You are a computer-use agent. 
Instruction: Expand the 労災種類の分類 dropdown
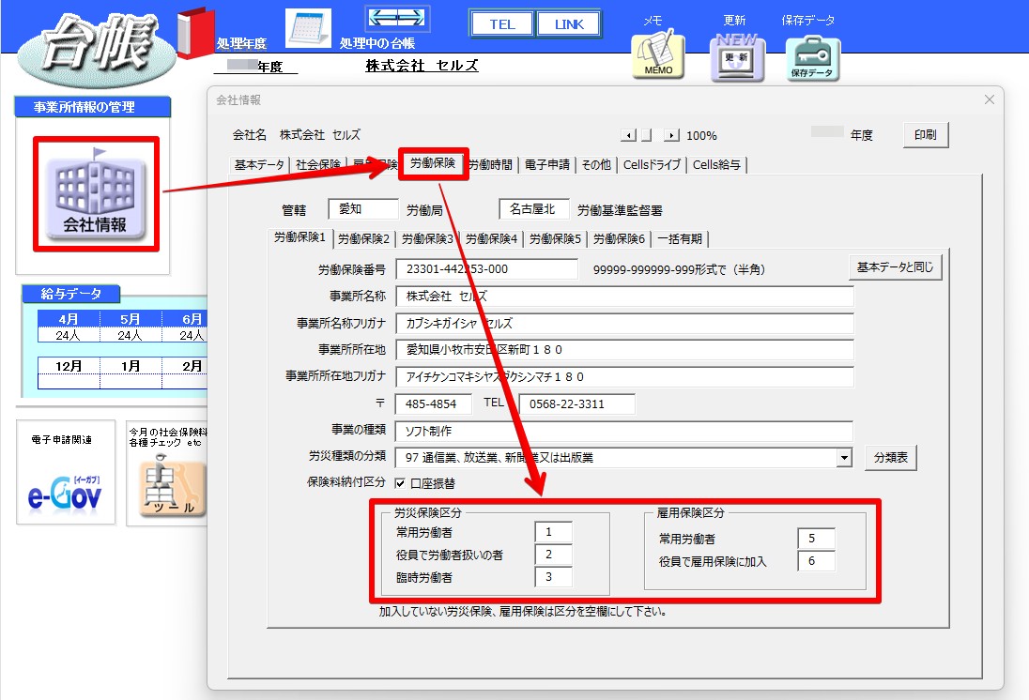[844, 458]
